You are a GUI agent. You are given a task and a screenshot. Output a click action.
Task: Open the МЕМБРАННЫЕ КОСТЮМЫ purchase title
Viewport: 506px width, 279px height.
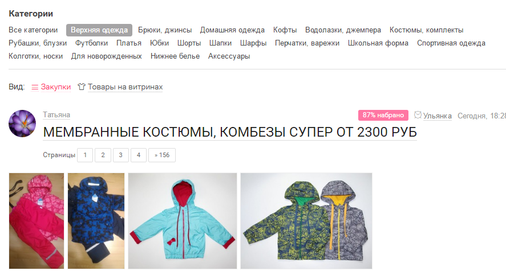click(x=230, y=132)
